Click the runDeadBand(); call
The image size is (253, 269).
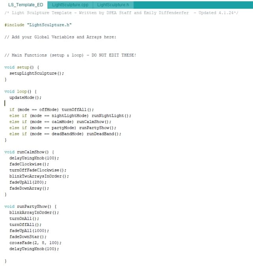[x=104, y=134]
